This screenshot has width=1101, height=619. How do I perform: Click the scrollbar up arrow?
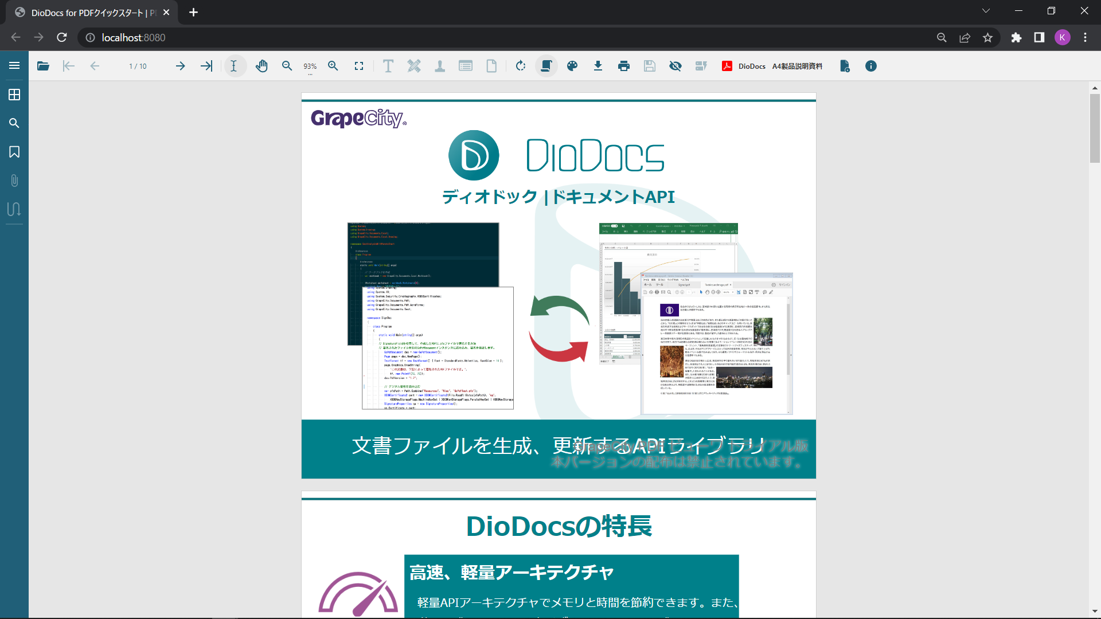(1095, 88)
